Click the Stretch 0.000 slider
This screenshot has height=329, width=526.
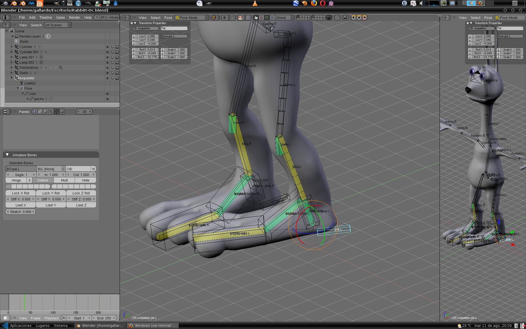click(x=21, y=212)
